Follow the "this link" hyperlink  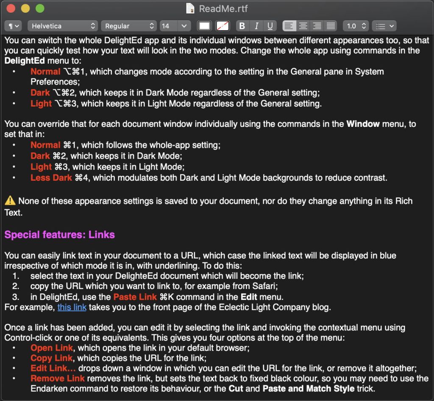click(x=72, y=307)
